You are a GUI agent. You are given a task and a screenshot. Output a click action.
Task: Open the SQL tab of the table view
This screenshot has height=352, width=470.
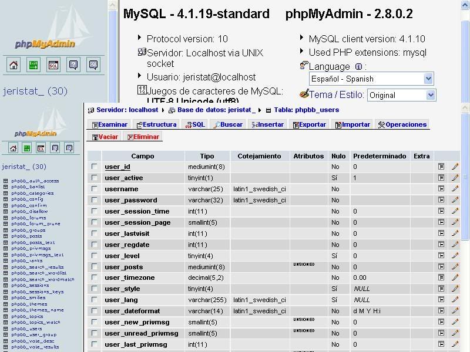click(195, 124)
